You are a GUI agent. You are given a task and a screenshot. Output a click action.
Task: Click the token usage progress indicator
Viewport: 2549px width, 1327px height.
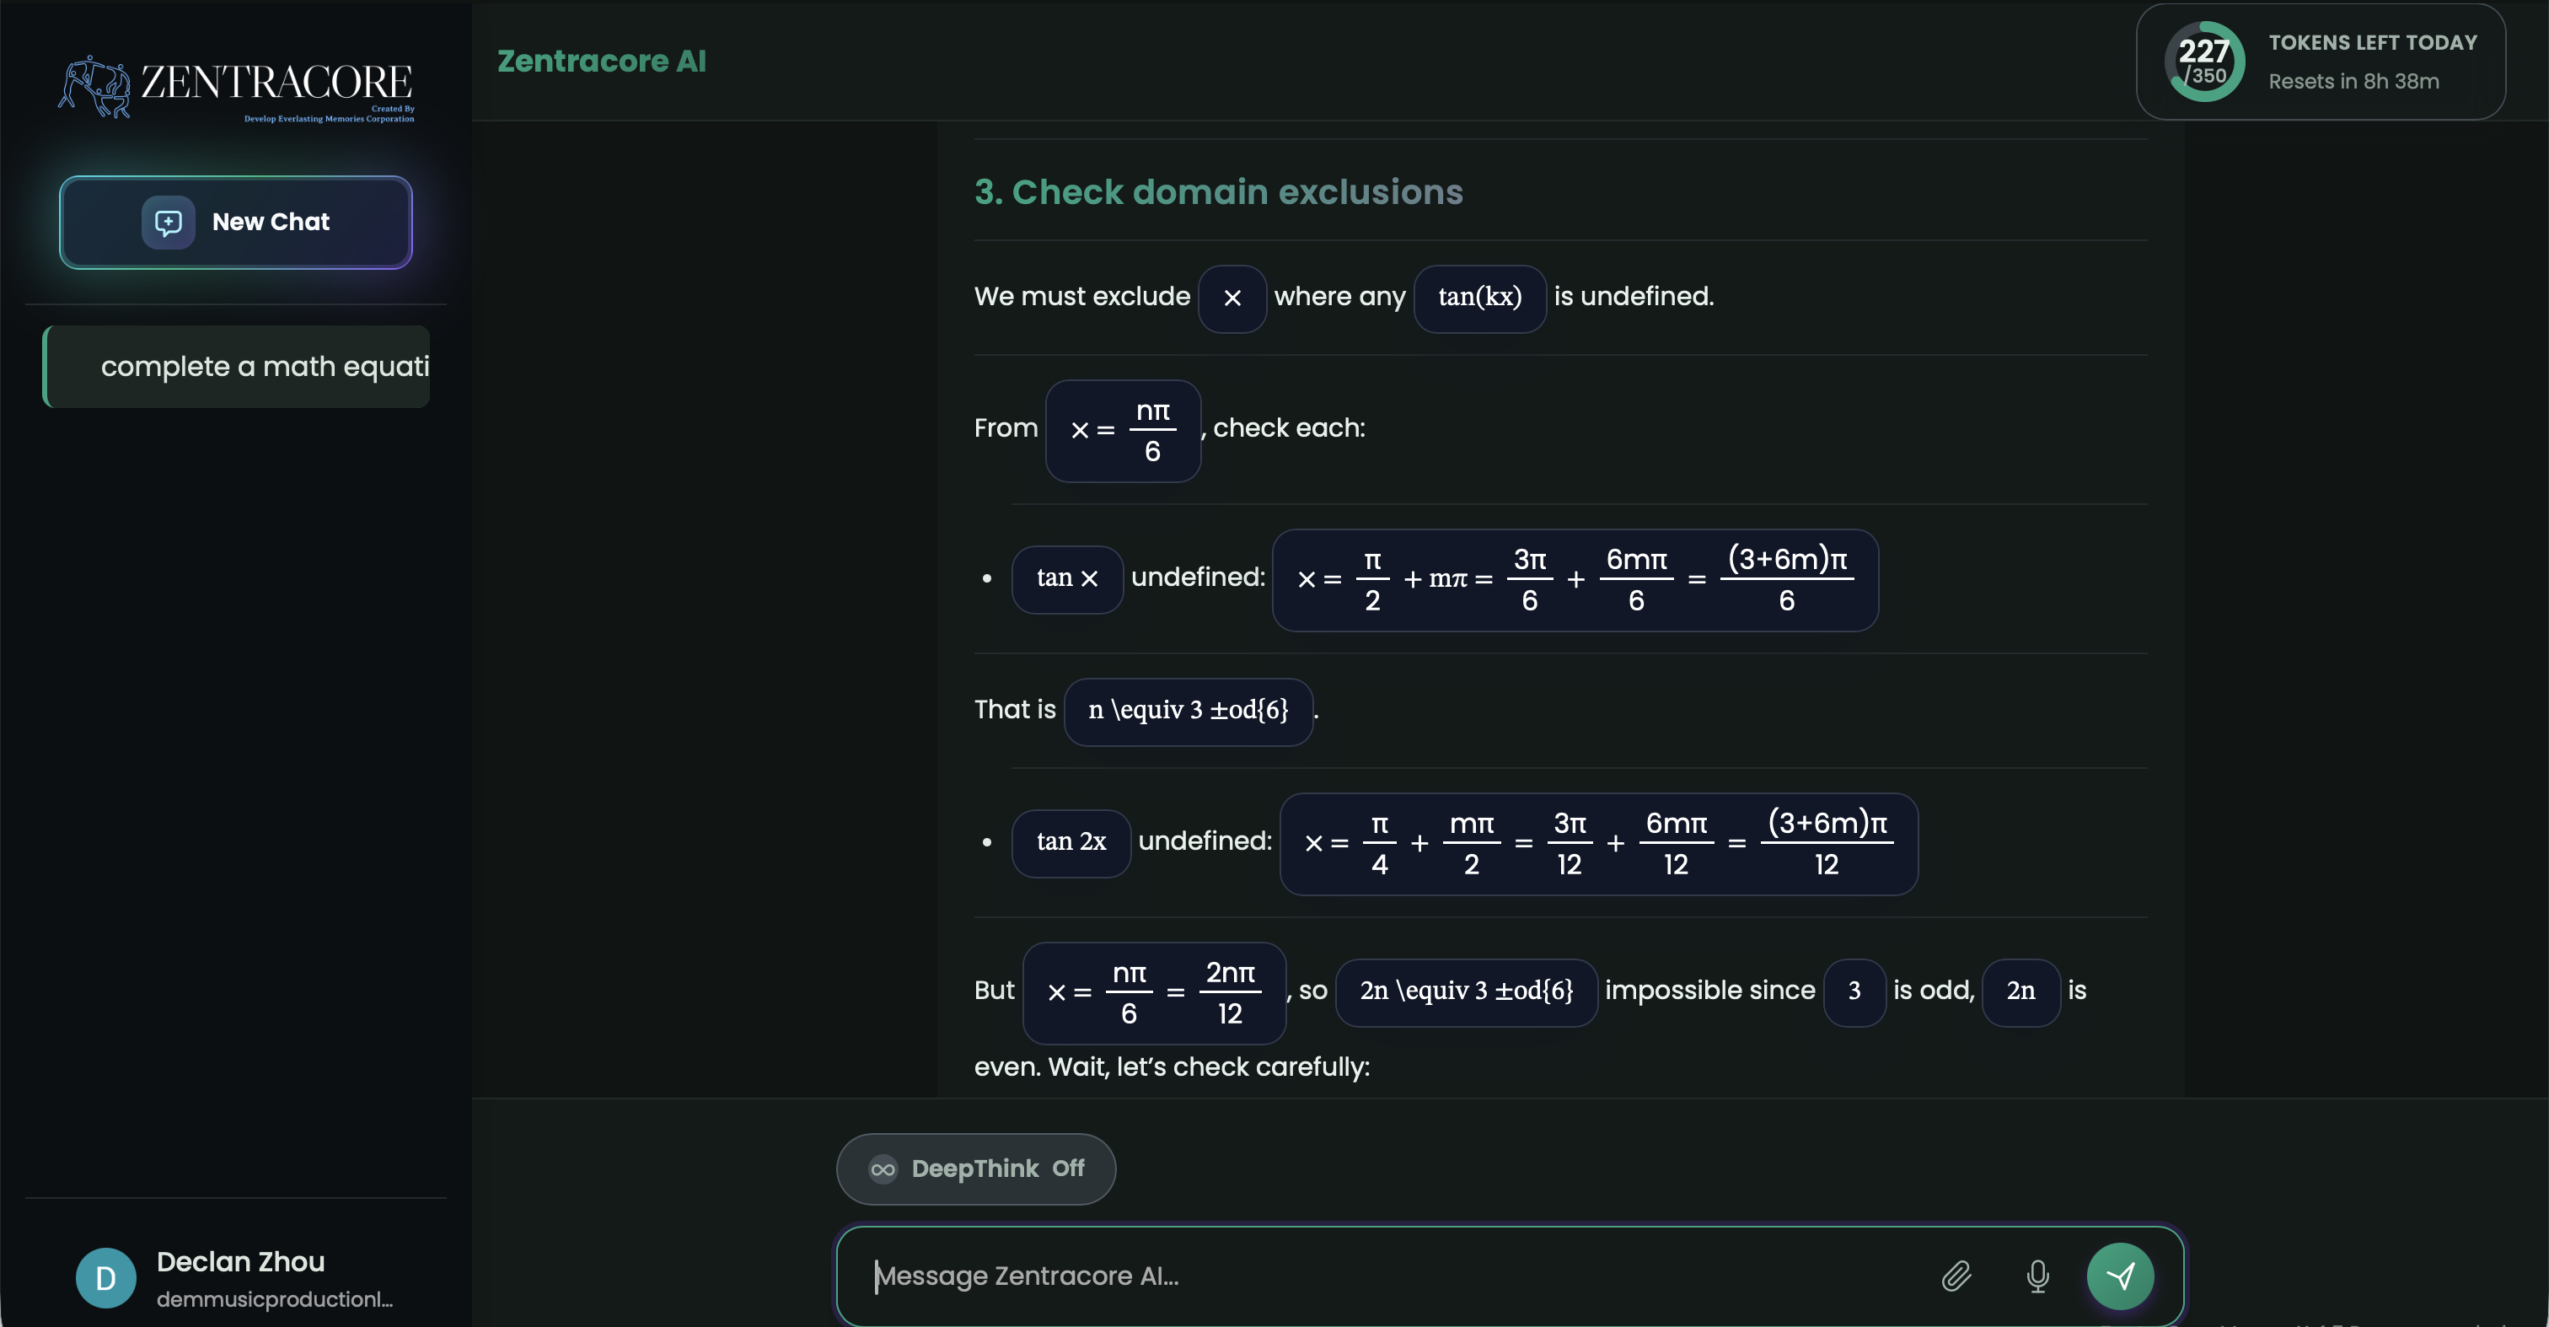(x=2204, y=62)
